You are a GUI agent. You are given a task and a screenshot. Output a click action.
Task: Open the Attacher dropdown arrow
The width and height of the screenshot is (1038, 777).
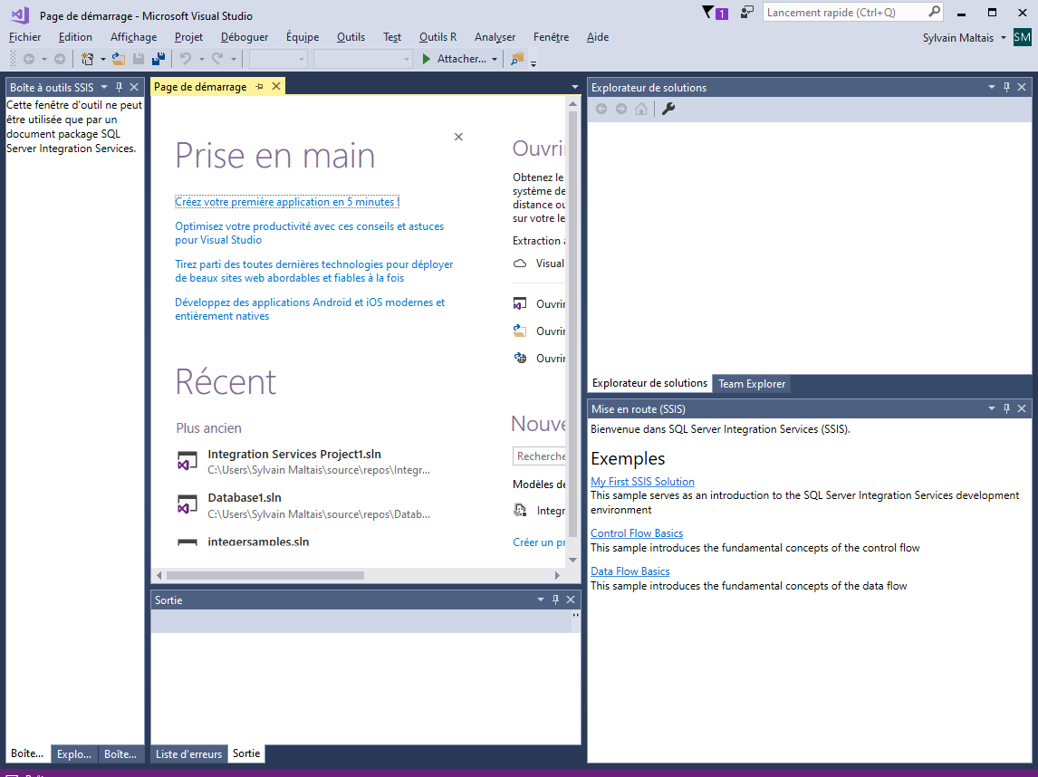(x=494, y=58)
